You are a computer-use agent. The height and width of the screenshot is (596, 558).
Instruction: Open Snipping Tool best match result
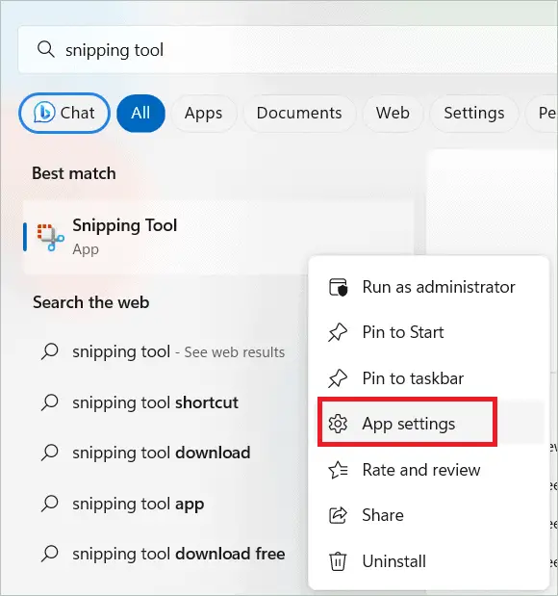218,238
